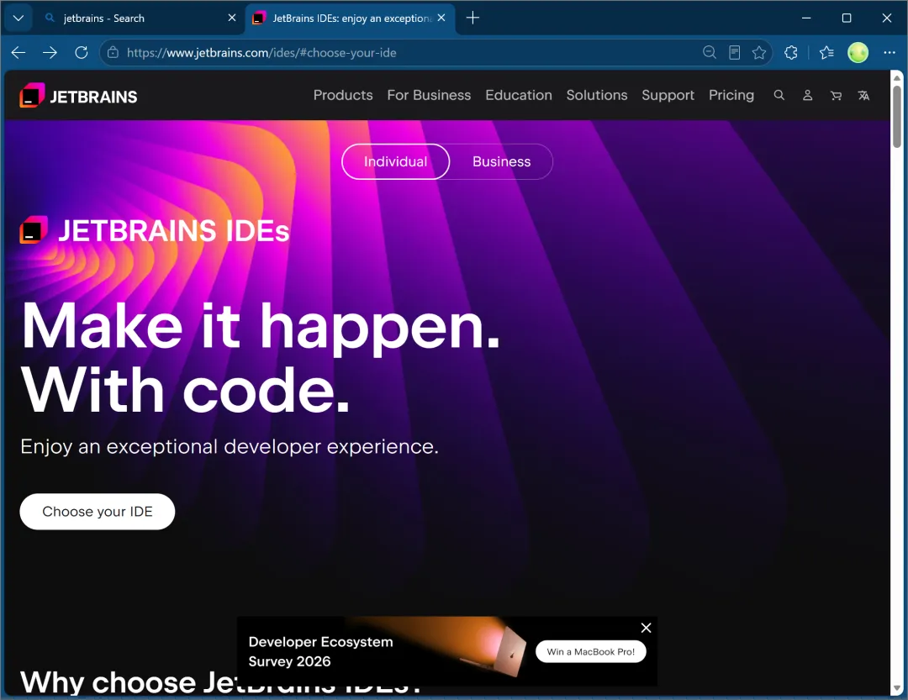
Task: Add page to favorites star icon
Action: point(758,53)
